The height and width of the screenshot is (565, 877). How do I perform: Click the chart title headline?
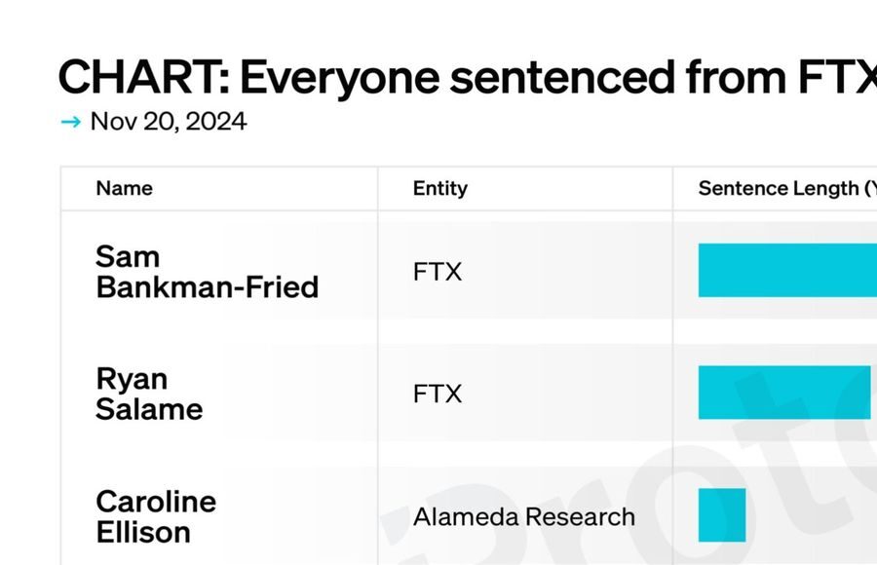tap(468, 78)
